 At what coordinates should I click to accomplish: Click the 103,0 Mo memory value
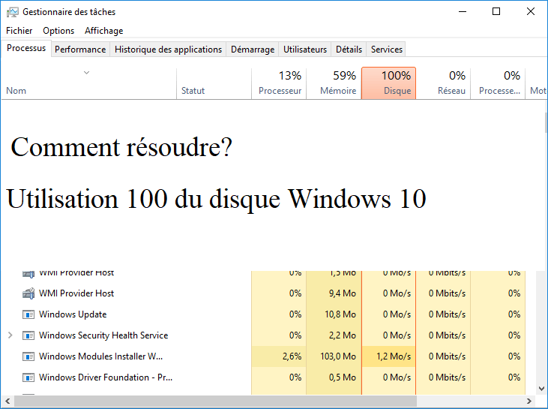(338, 356)
